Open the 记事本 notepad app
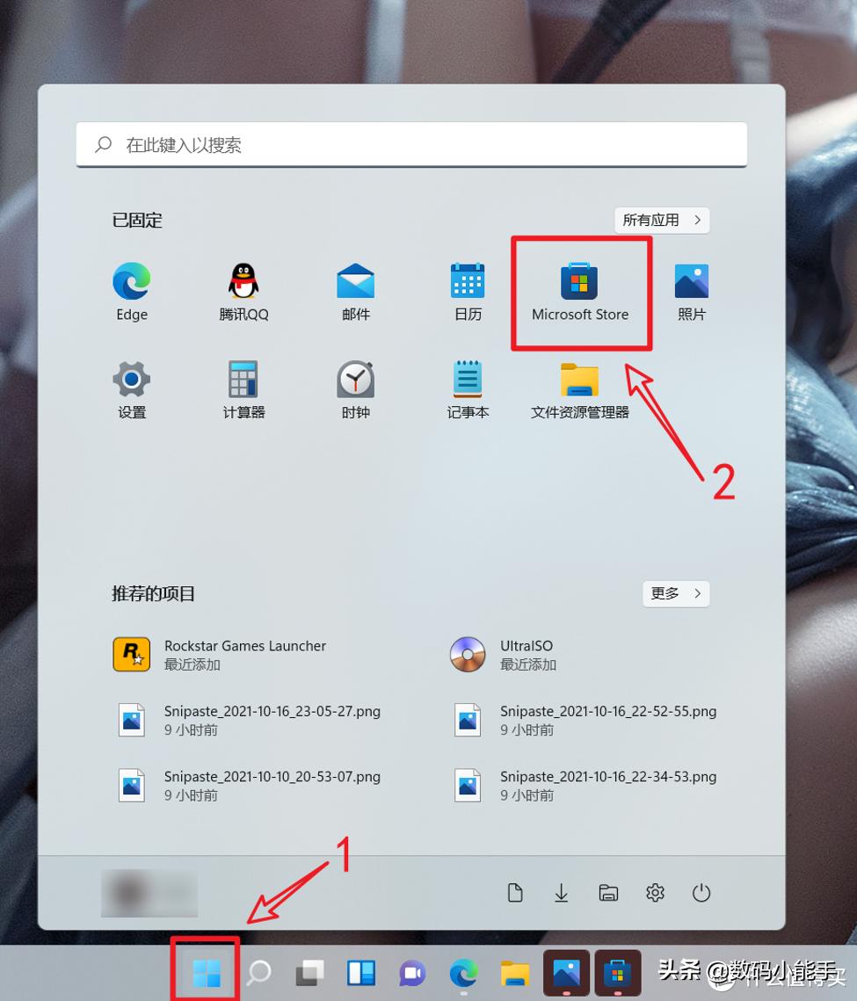The image size is (857, 1001). pos(468,389)
